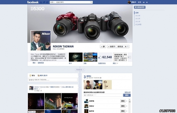Click thumbs-up icon beside 62,548
This screenshot has height=113, width=177.
100,57
